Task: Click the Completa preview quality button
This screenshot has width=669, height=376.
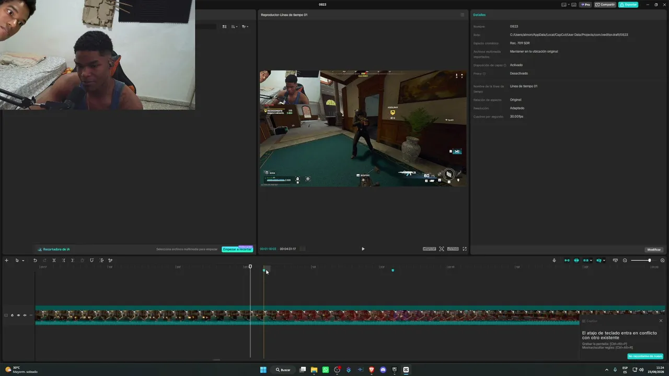Action: pos(429,249)
